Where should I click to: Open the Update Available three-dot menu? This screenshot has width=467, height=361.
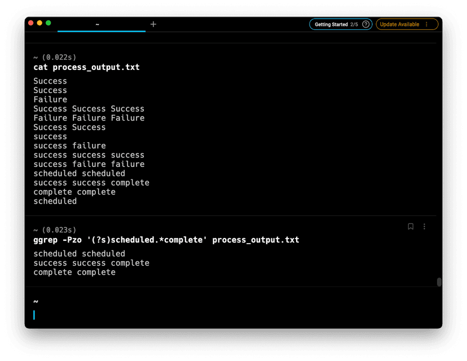tap(426, 24)
